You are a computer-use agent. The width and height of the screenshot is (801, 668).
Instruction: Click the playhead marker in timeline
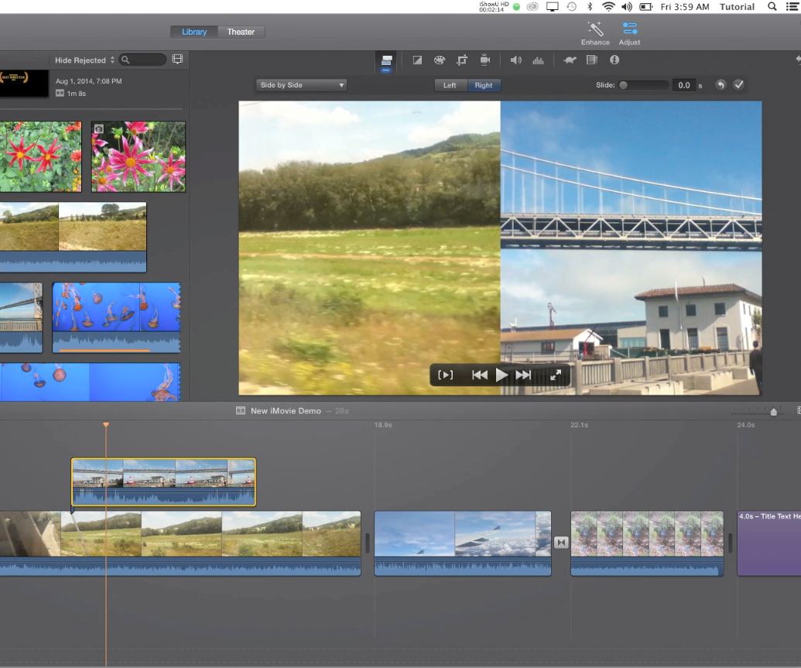[106, 425]
